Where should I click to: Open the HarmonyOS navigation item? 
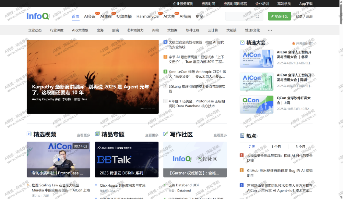point(147,16)
